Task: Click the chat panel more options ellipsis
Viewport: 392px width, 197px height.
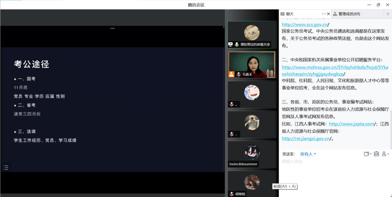Action: click(x=323, y=14)
